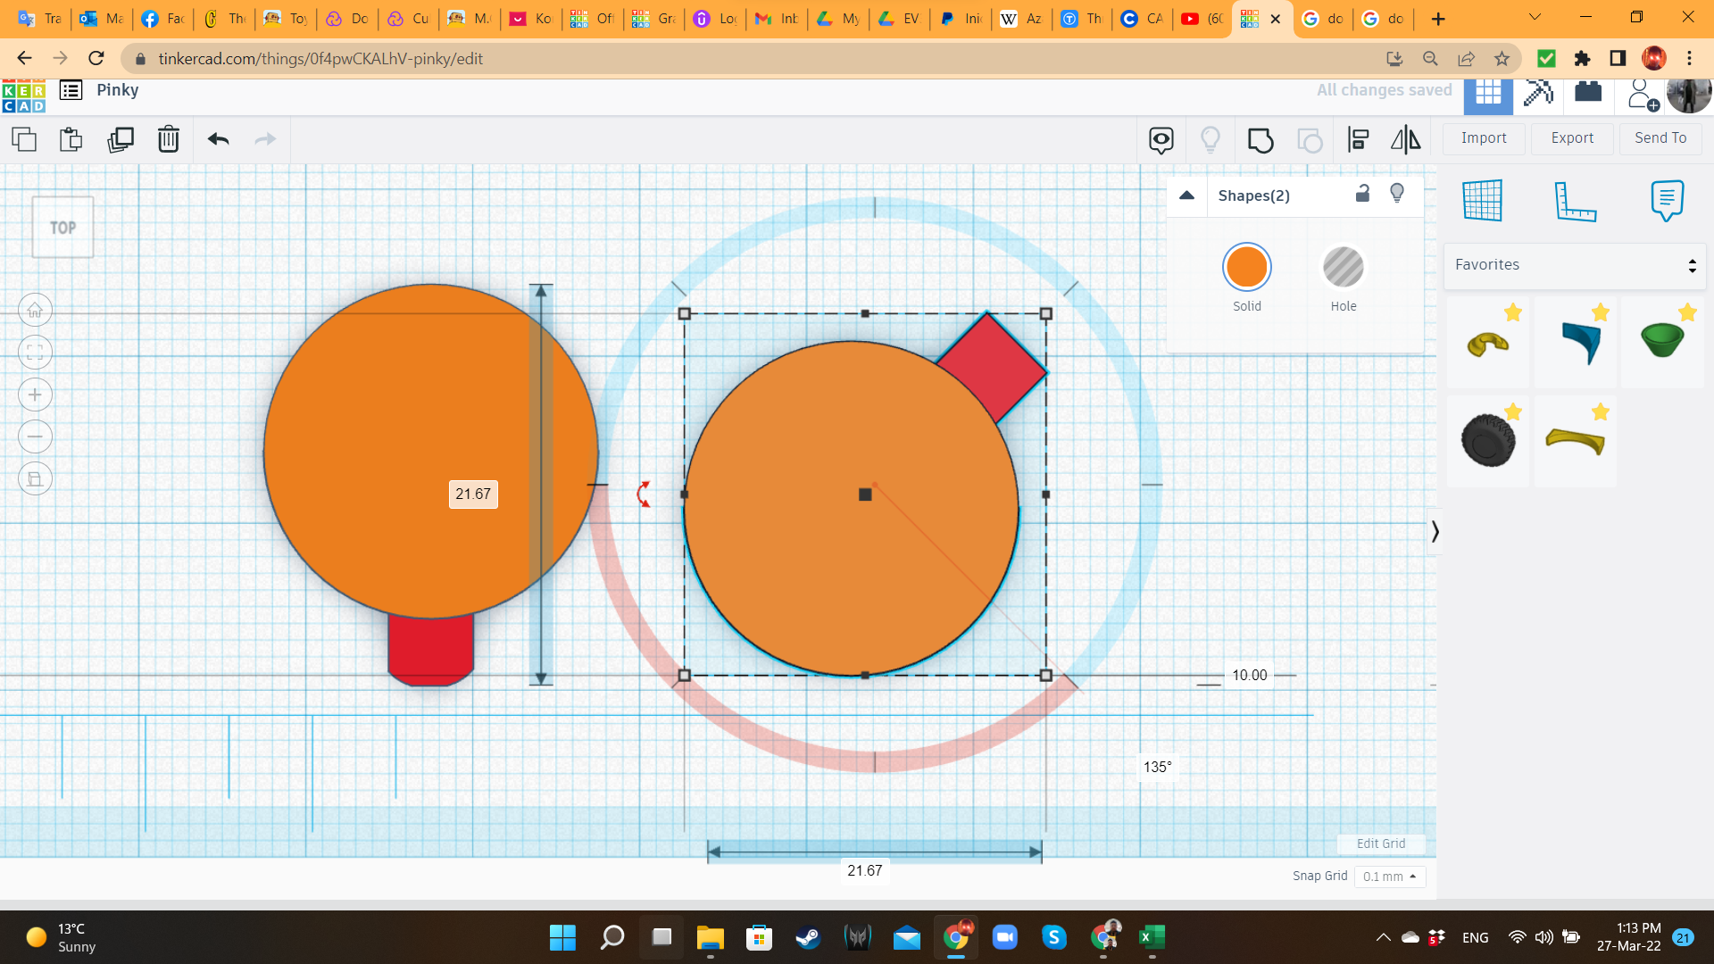Viewport: 1714px width, 964px height.
Task: Set shape to Hole
Action: (1343, 268)
